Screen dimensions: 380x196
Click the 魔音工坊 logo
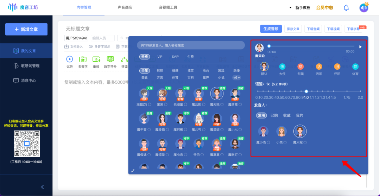23,7
